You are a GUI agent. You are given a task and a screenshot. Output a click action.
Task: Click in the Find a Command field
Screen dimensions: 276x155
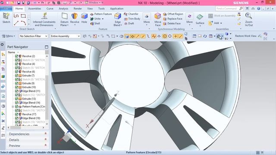[227, 9]
